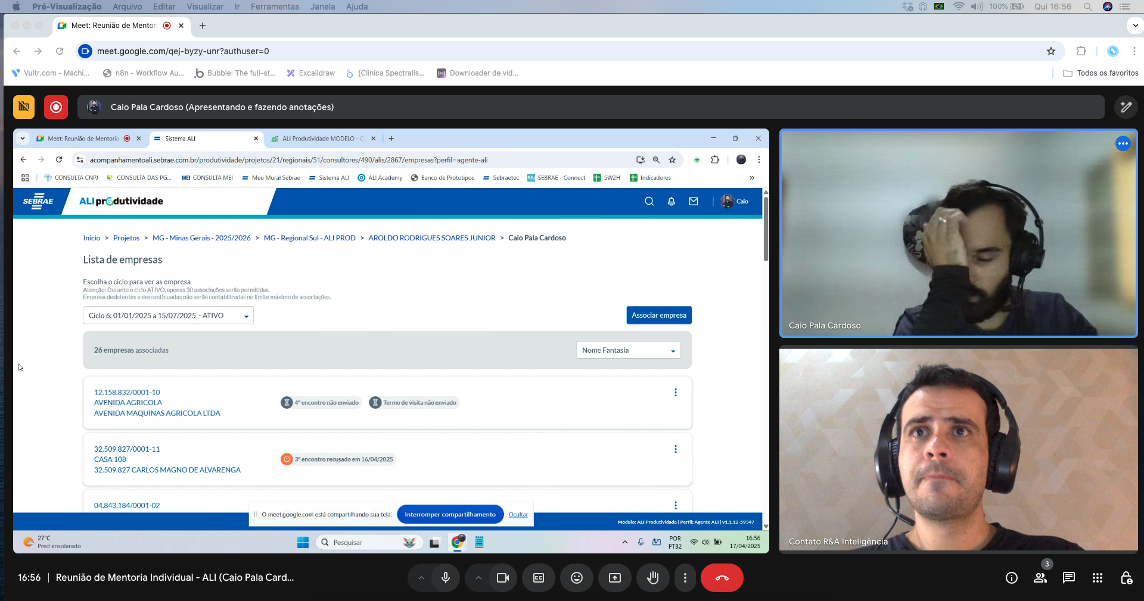1144x601 pixels.
Task: Open a new tab in Chrome
Action: click(203, 26)
